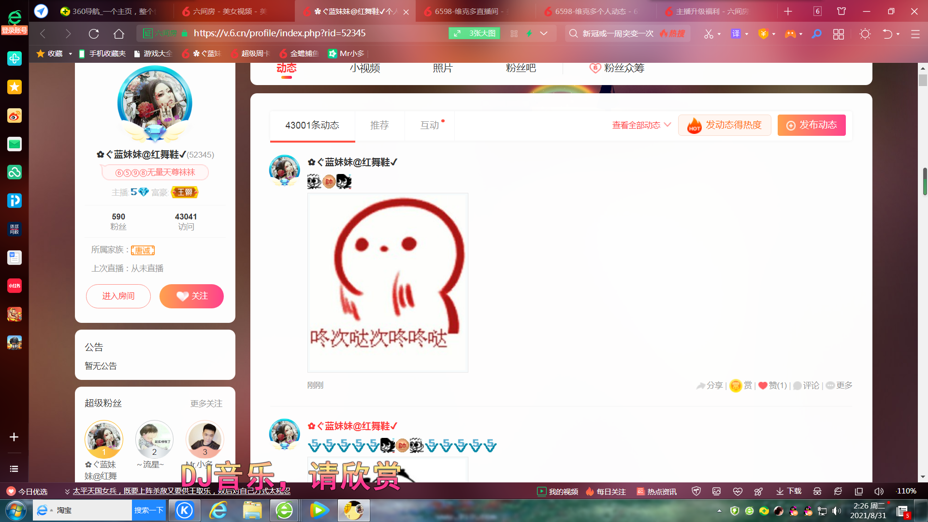Switch to 小视频 tab
928x522 pixels.
(365, 68)
